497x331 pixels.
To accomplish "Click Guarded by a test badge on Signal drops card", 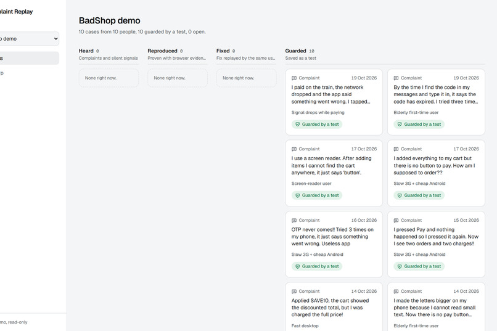I will [x=317, y=124].
